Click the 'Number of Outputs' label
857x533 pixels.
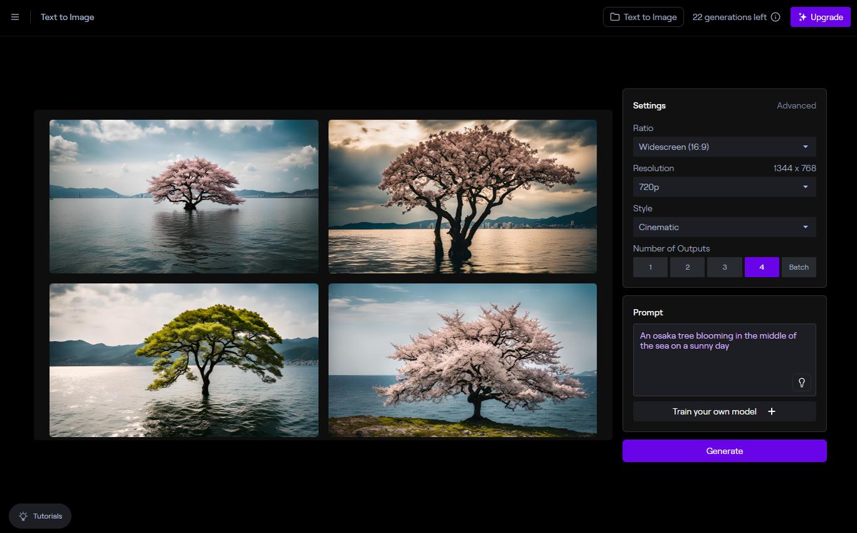tap(671, 248)
